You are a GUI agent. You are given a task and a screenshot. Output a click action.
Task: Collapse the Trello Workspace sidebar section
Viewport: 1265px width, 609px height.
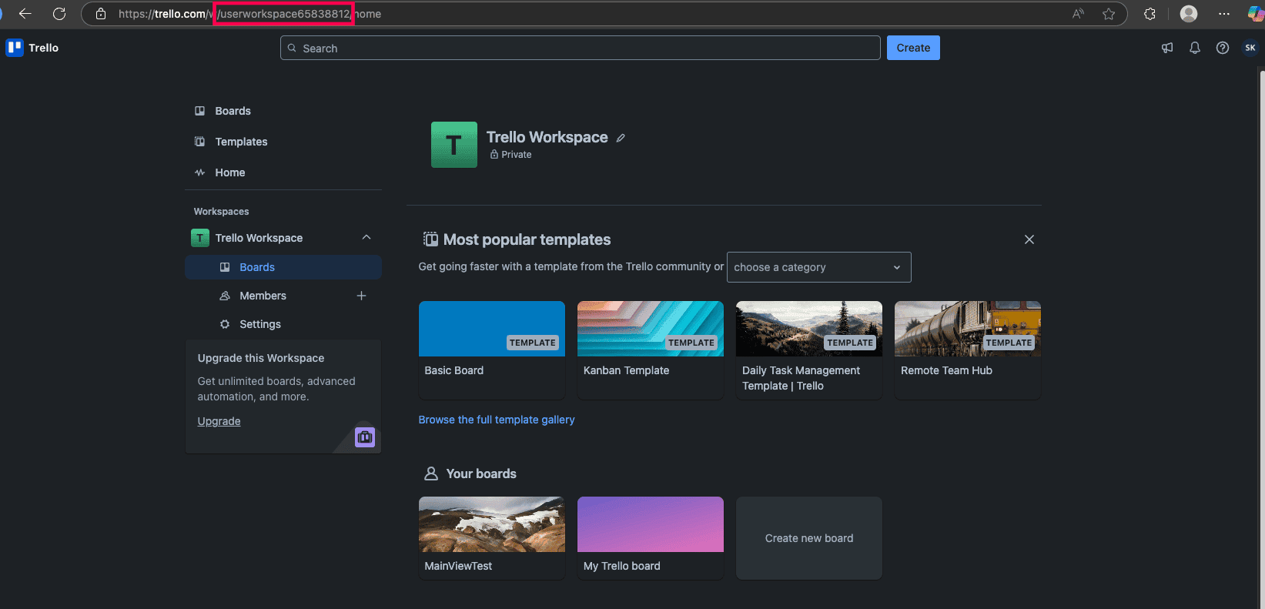pyautogui.click(x=366, y=237)
